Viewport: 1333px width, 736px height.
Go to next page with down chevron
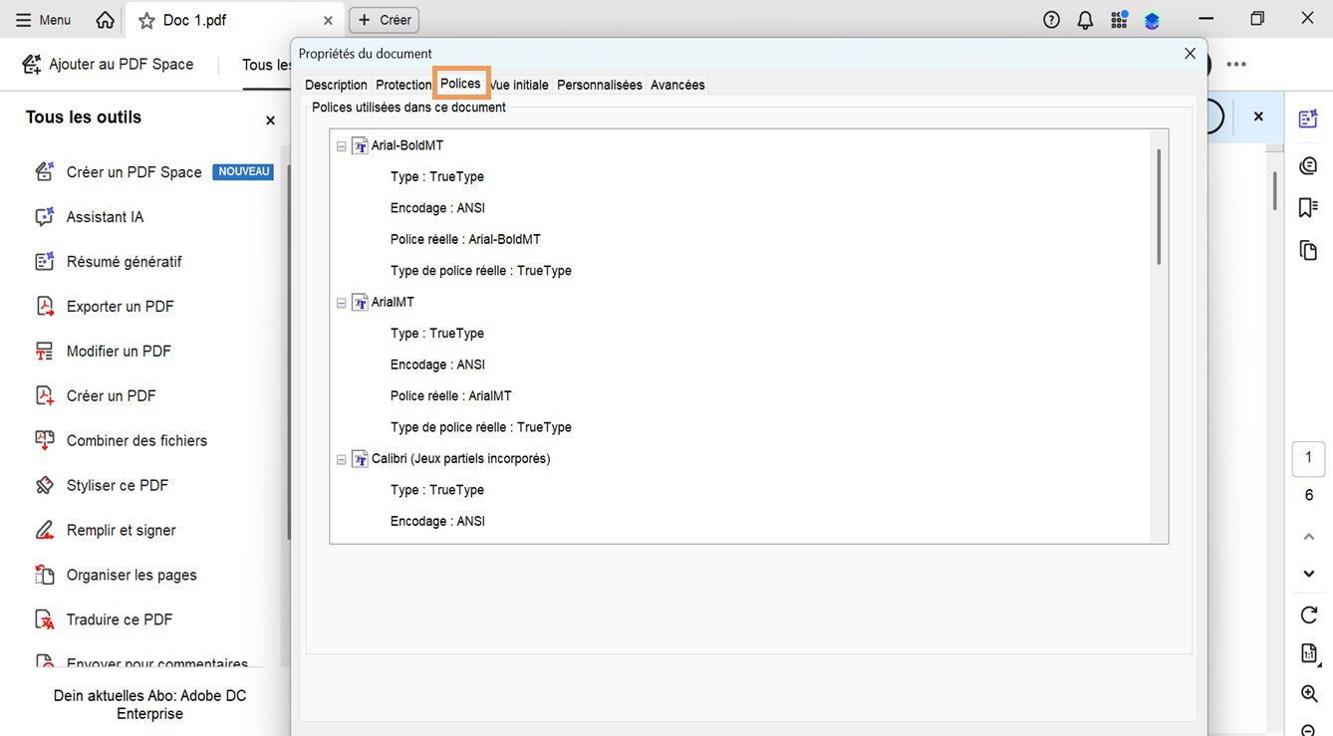[x=1309, y=574]
